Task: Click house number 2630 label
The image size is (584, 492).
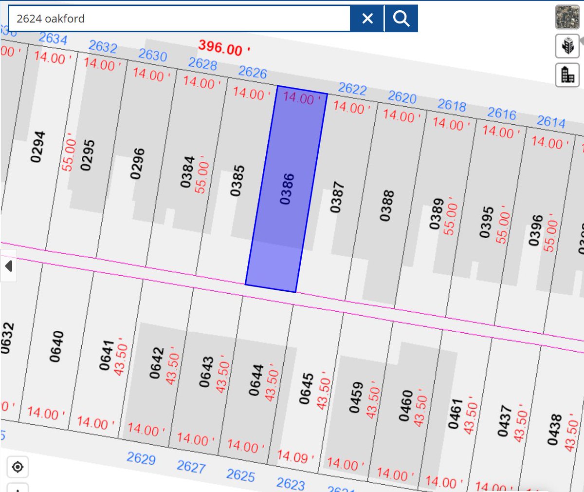Action: click(153, 55)
